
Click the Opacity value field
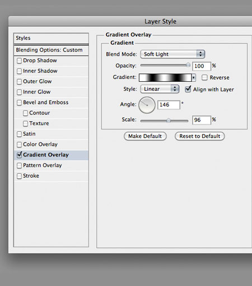pyautogui.click(x=202, y=66)
